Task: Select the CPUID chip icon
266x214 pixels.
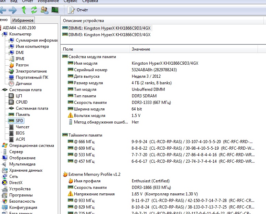Action: 11,102
